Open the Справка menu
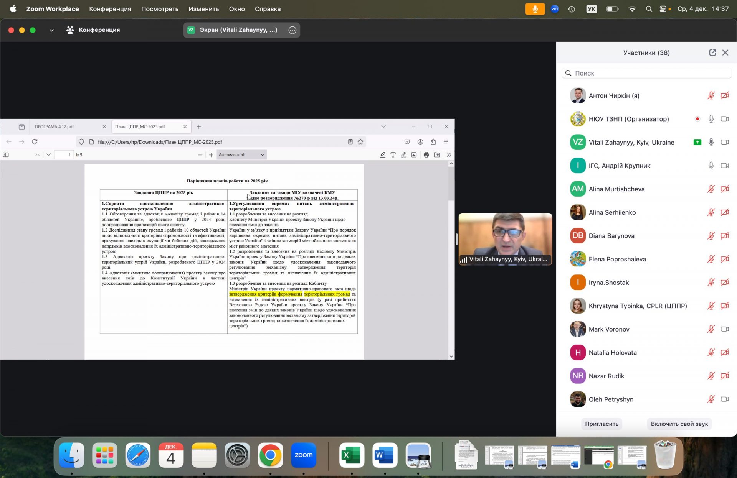 268,9
